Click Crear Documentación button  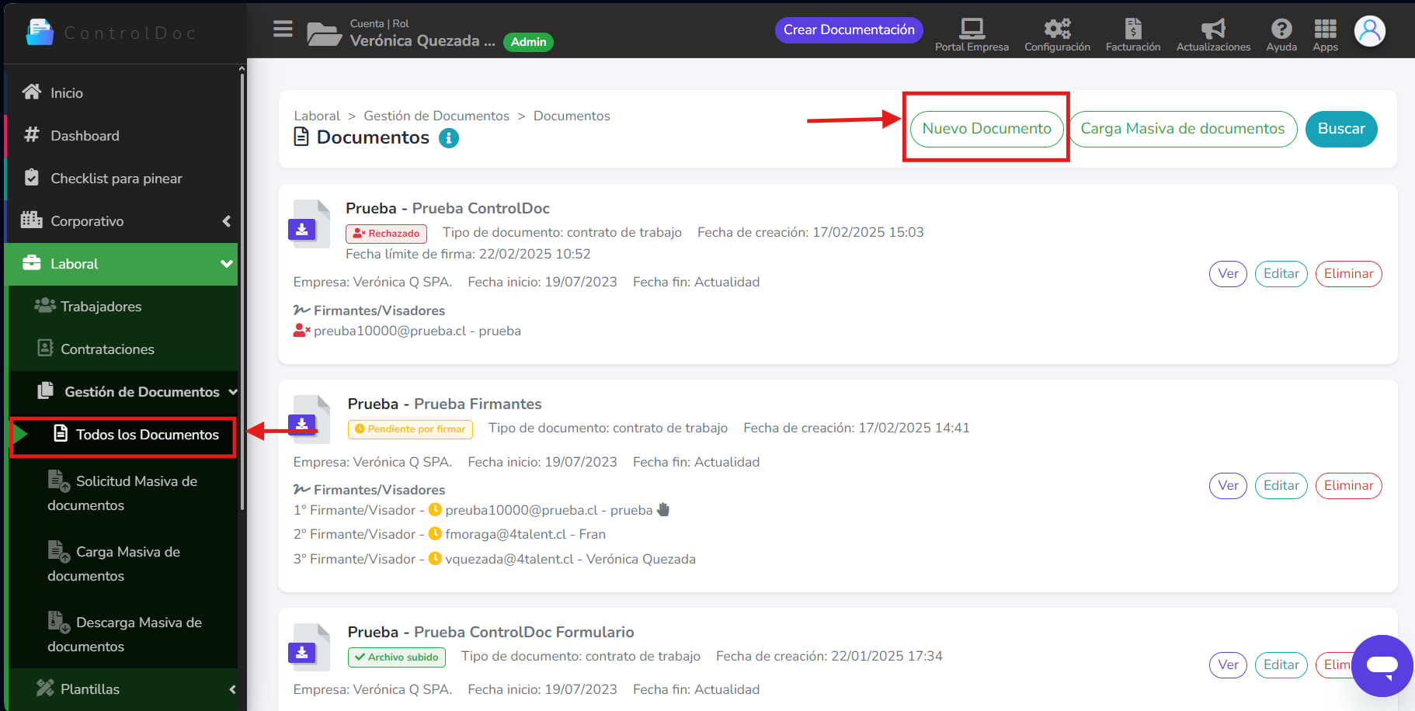click(849, 29)
